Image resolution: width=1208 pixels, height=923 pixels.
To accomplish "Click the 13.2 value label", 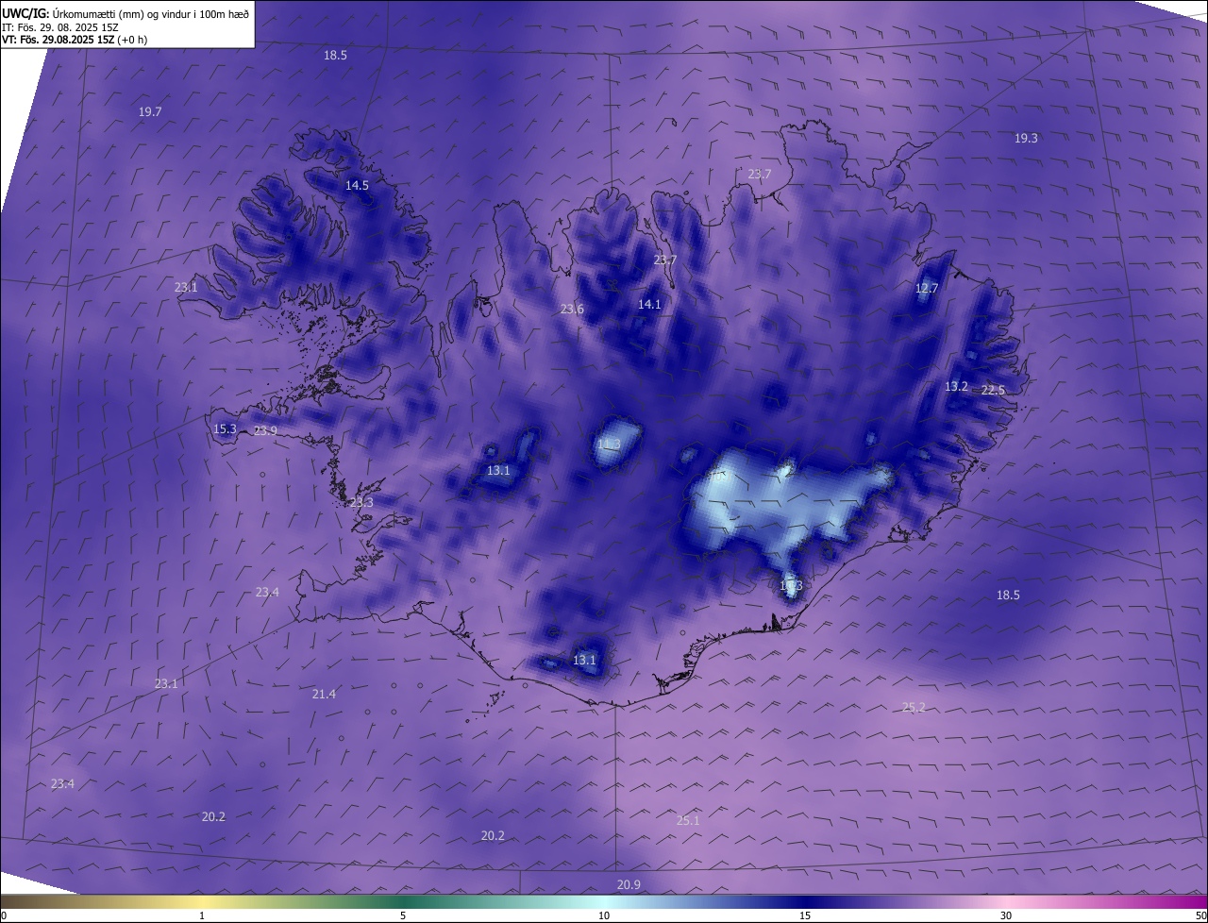I will 956,386.
